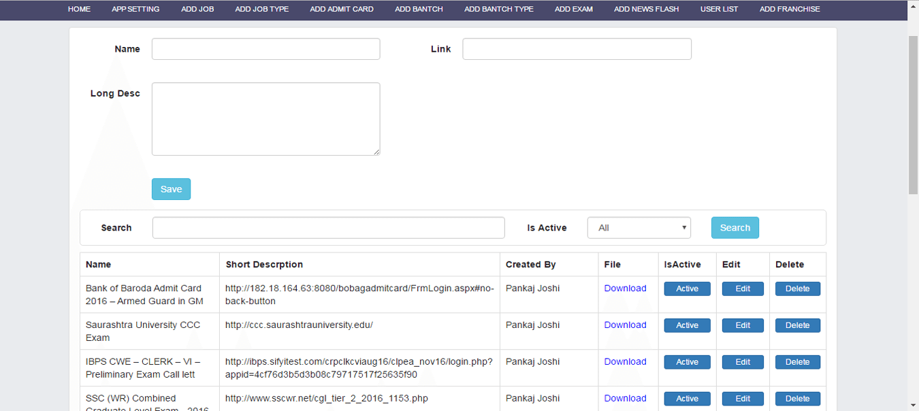Open ADD JOB in navigation bar
The width and height of the screenshot is (919, 411).
tap(197, 9)
